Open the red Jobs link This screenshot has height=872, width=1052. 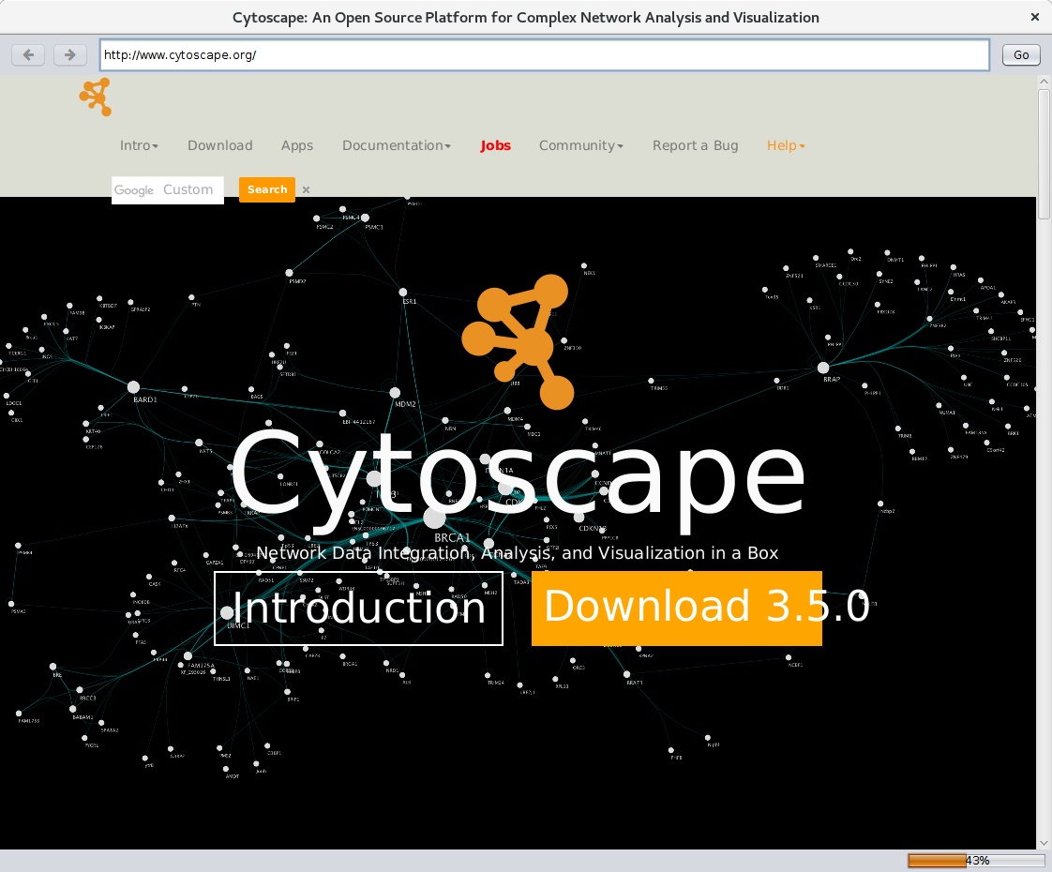tap(495, 145)
